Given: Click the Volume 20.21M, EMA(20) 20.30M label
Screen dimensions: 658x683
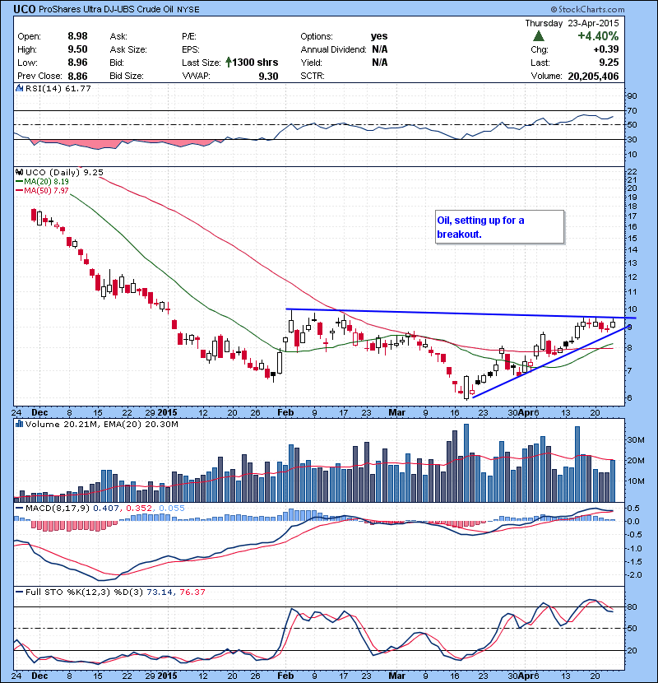Looking at the screenshot, I should pyautogui.click(x=101, y=424).
